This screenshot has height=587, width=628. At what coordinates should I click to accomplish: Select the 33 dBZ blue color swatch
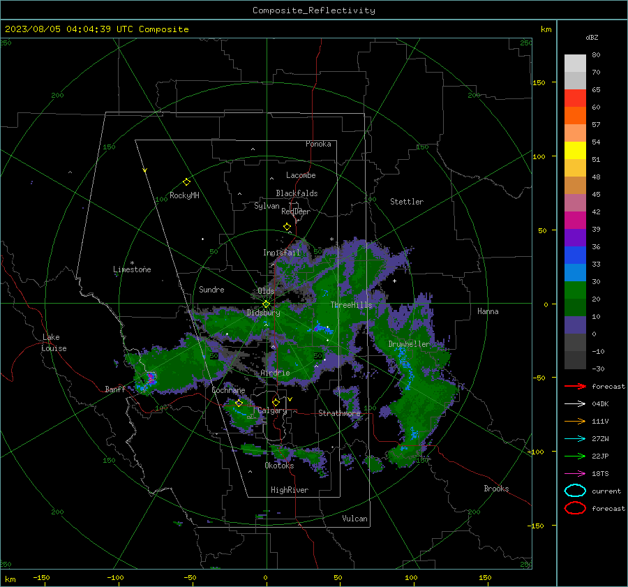(x=575, y=255)
